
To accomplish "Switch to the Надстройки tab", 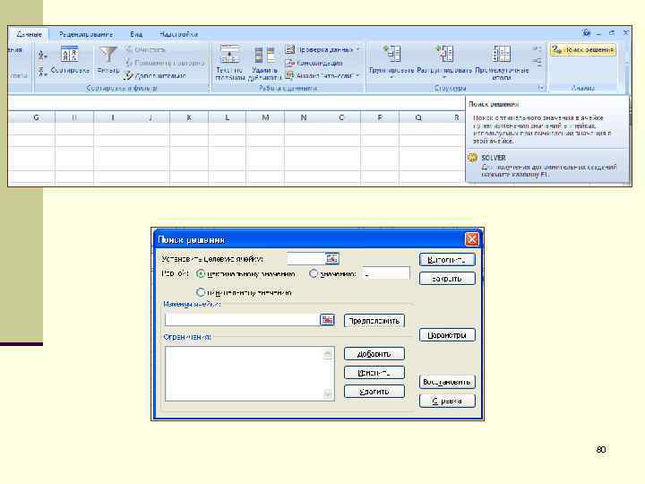I will 178,35.
